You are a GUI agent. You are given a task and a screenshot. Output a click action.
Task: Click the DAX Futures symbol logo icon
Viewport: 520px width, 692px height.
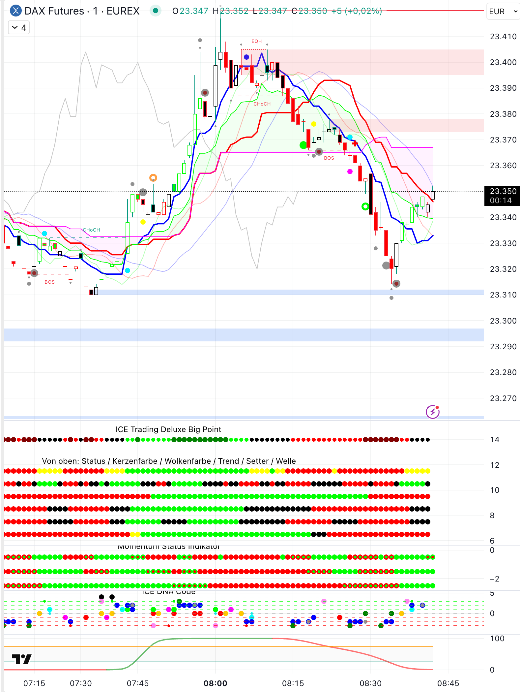click(15, 11)
